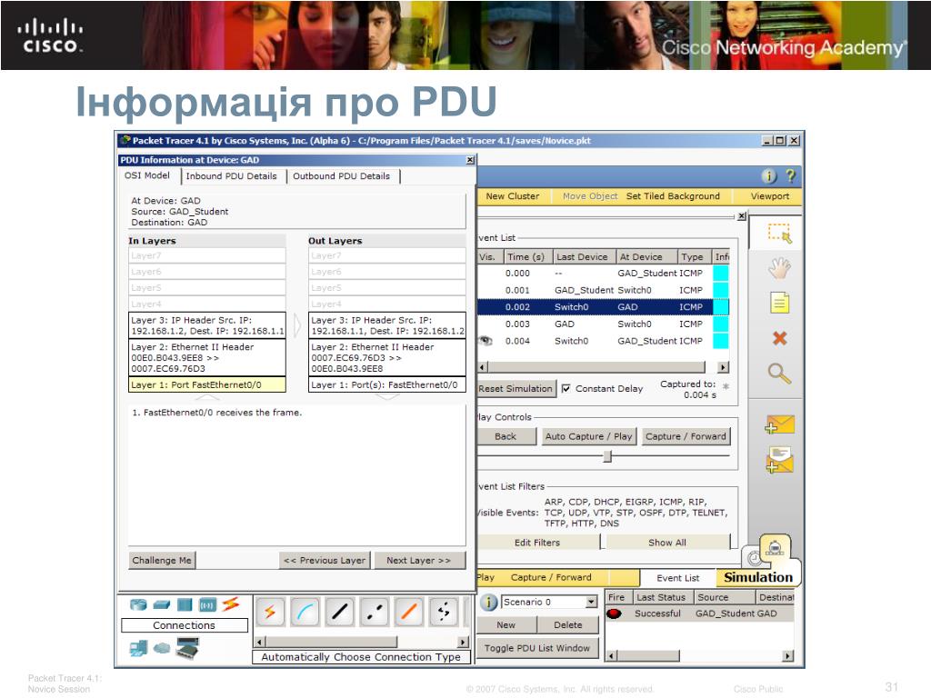The height and width of the screenshot is (698, 931).
Task: Create a New scenario
Action: click(506, 625)
